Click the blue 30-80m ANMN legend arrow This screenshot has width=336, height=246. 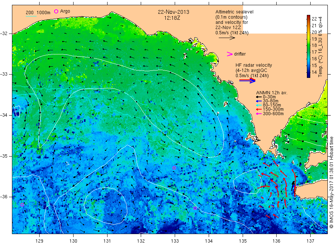point(259,101)
